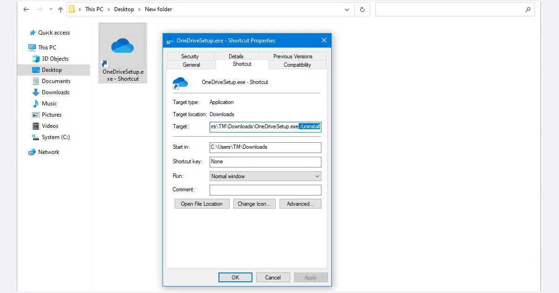
Task: Click the shortcut name field in dialog
Action: click(x=235, y=82)
